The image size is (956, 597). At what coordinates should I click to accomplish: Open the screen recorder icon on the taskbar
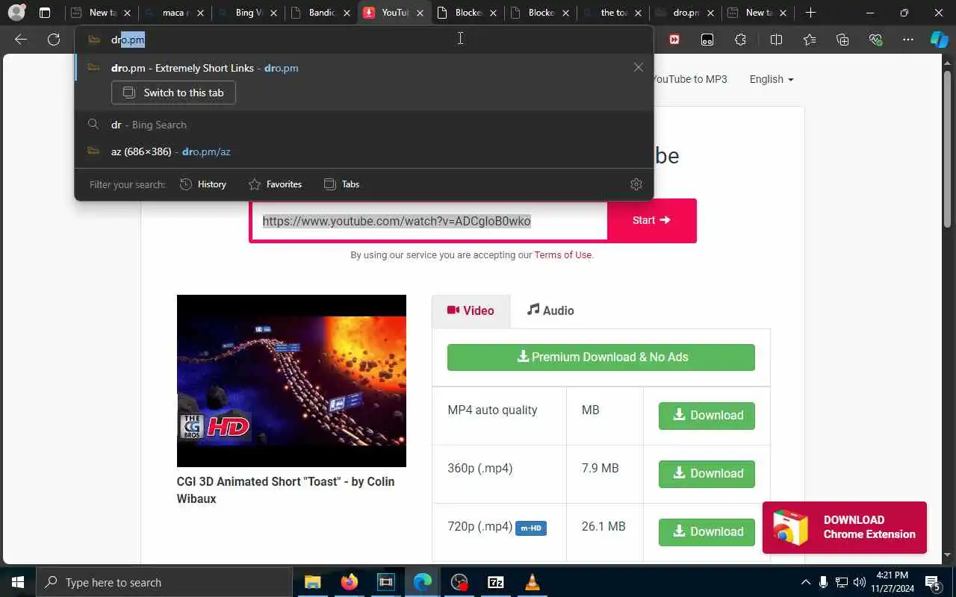[x=459, y=582]
